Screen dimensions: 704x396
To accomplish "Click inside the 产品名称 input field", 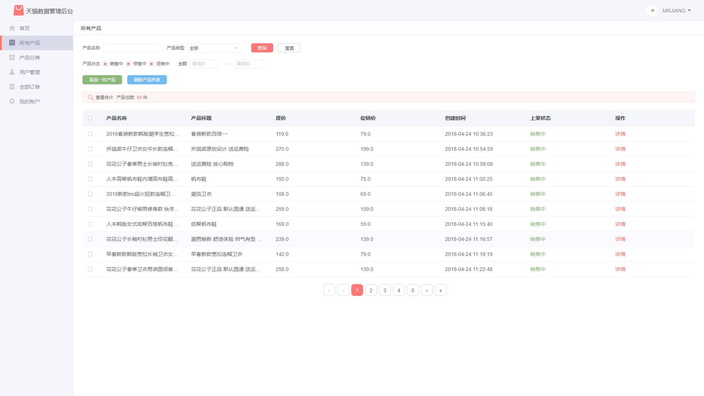I will tap(131, 48).
